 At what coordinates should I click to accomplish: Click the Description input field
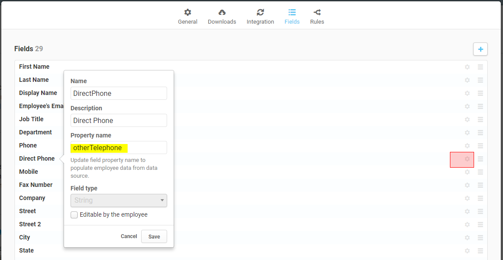tap(119, 120)
